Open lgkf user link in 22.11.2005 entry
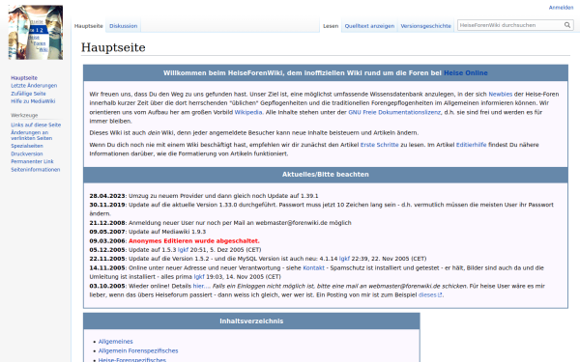 (x=344, y=259)
